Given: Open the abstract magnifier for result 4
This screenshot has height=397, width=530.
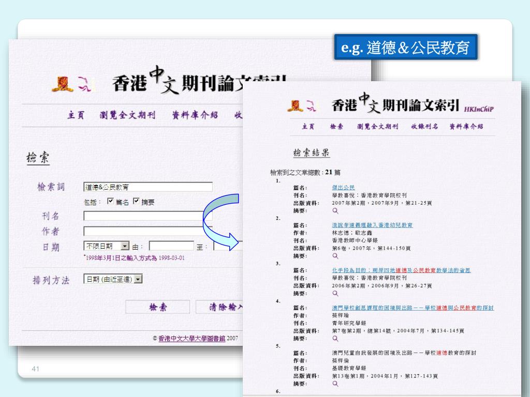Looking at the screenshot, I should pos(335,338).
